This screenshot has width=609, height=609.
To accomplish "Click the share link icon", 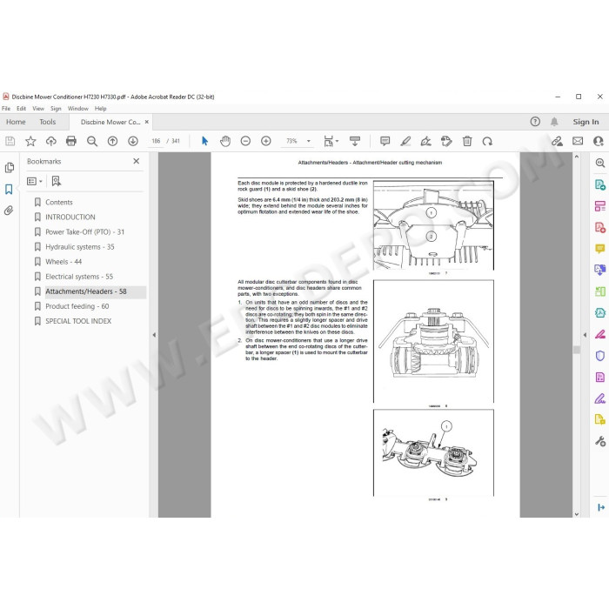I will pos(558,141).
